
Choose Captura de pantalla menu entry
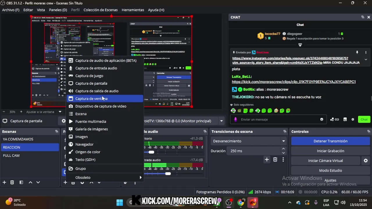click(x=105, y=83)
